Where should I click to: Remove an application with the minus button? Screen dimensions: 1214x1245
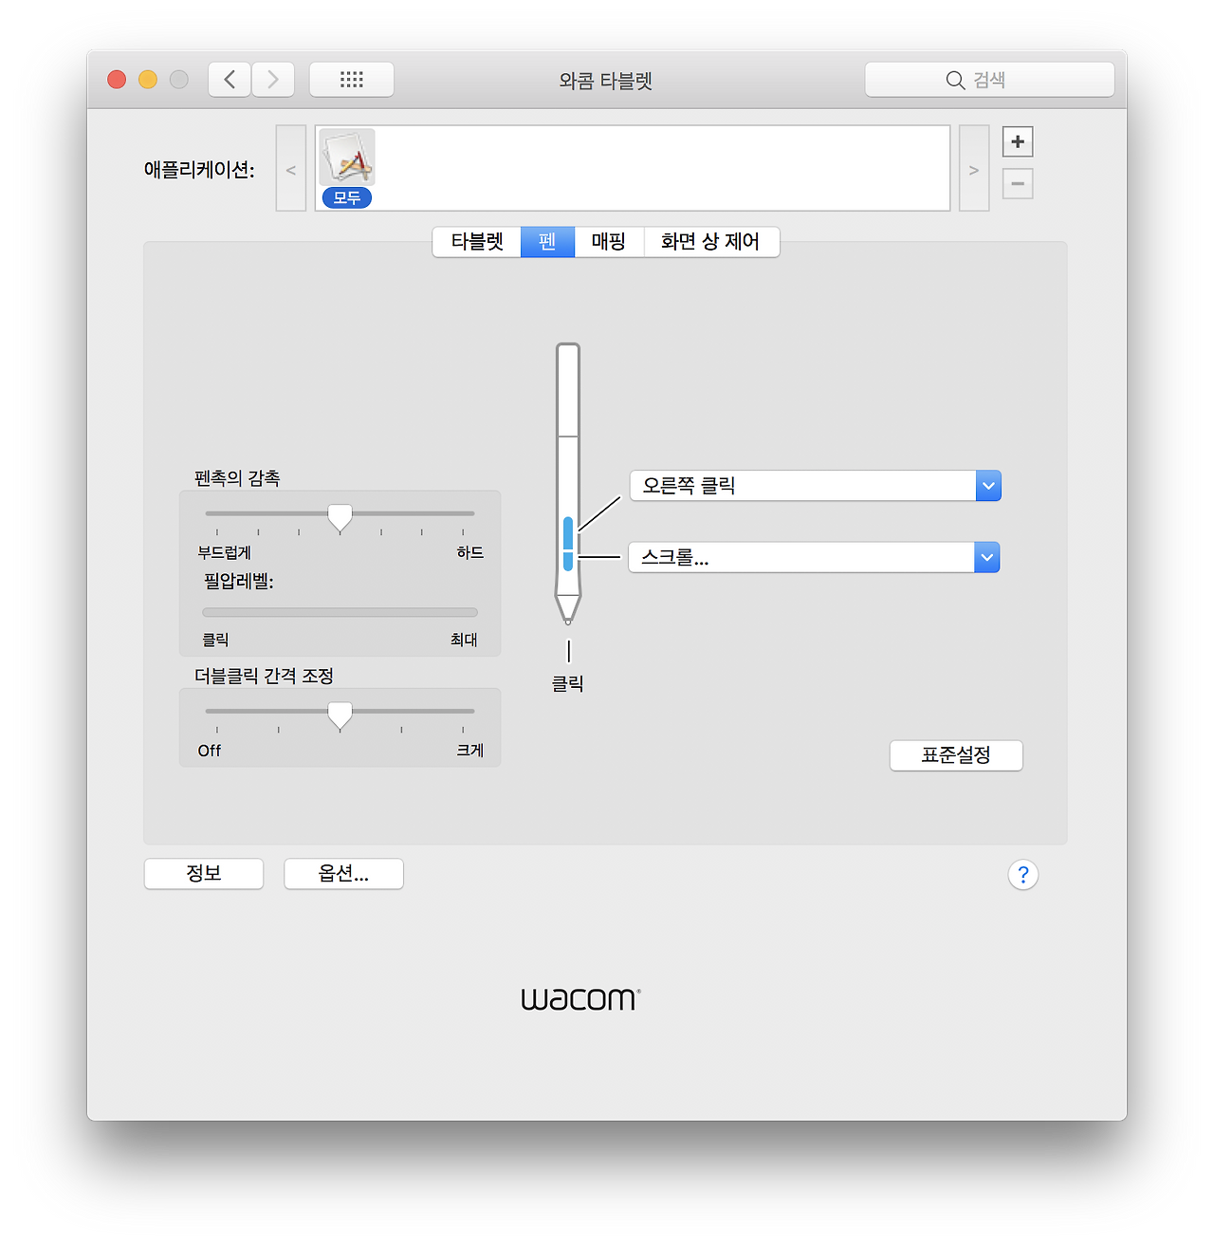1017,183
